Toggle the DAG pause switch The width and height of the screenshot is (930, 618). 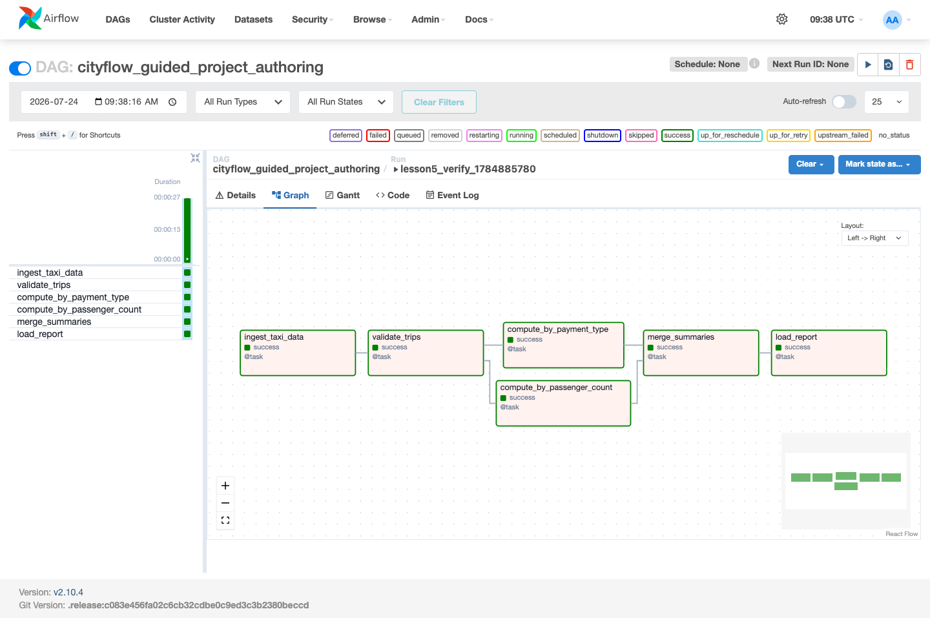point(20,68)
